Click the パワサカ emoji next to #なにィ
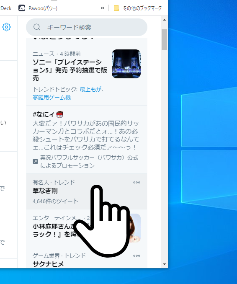This screenshot has width=237, height=284. [60, 114]
